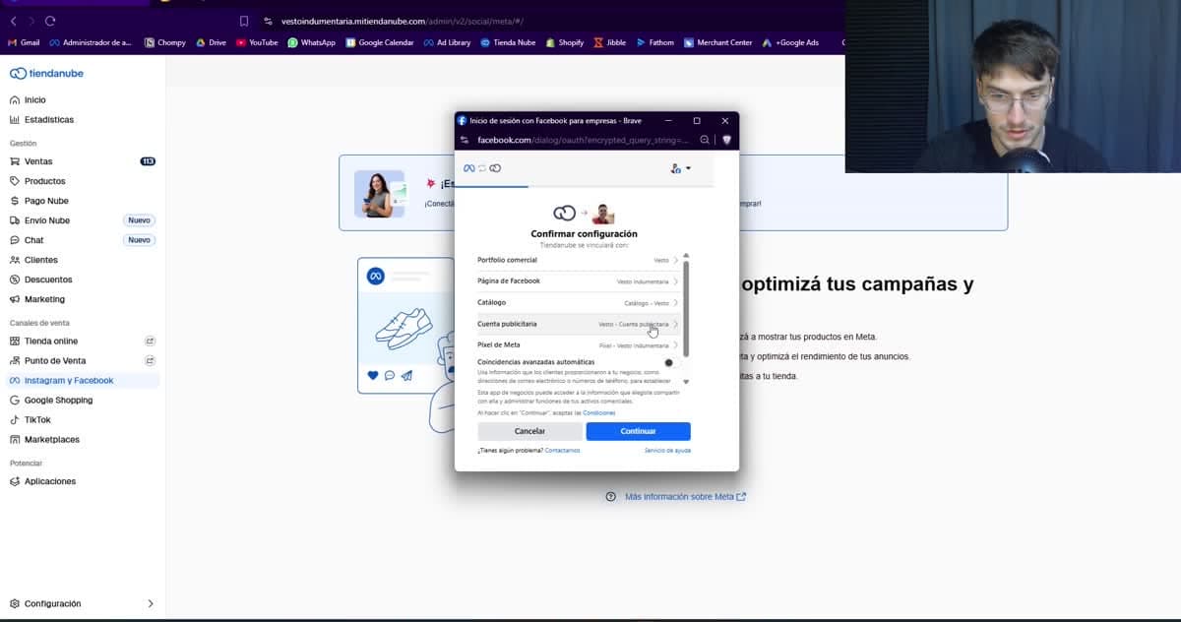
Task: Open the YouTube bookmark
Action: tap(257, 42)
